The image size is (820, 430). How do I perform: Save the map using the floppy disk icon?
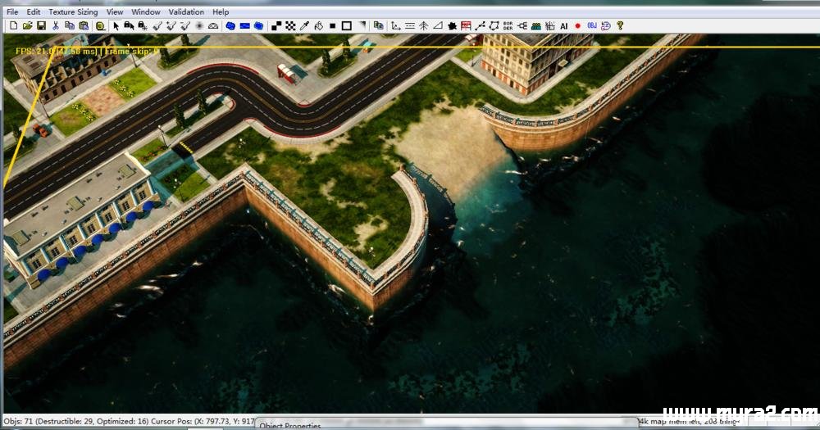click(x=41, y=25)
